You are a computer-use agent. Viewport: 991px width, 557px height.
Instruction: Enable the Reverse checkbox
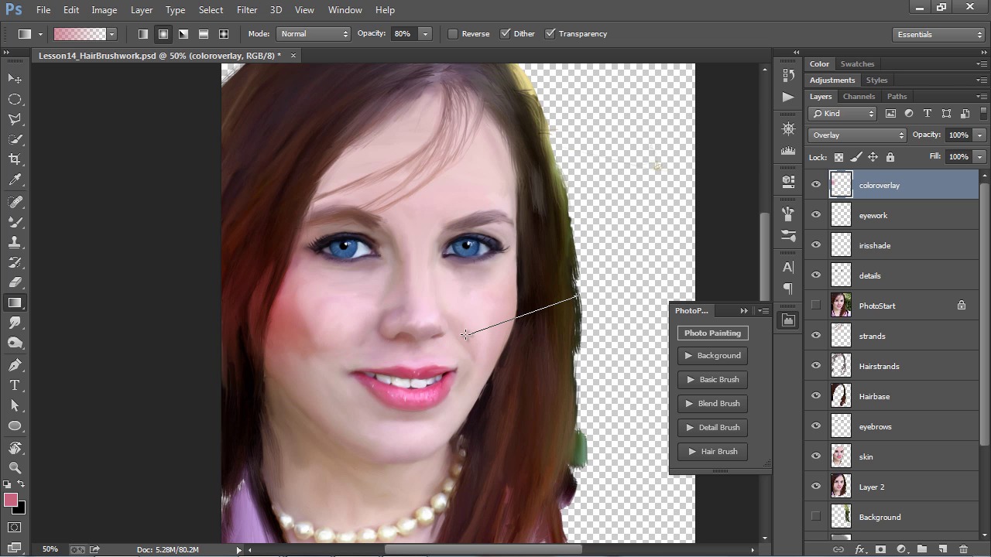click(x=453, y=34)
